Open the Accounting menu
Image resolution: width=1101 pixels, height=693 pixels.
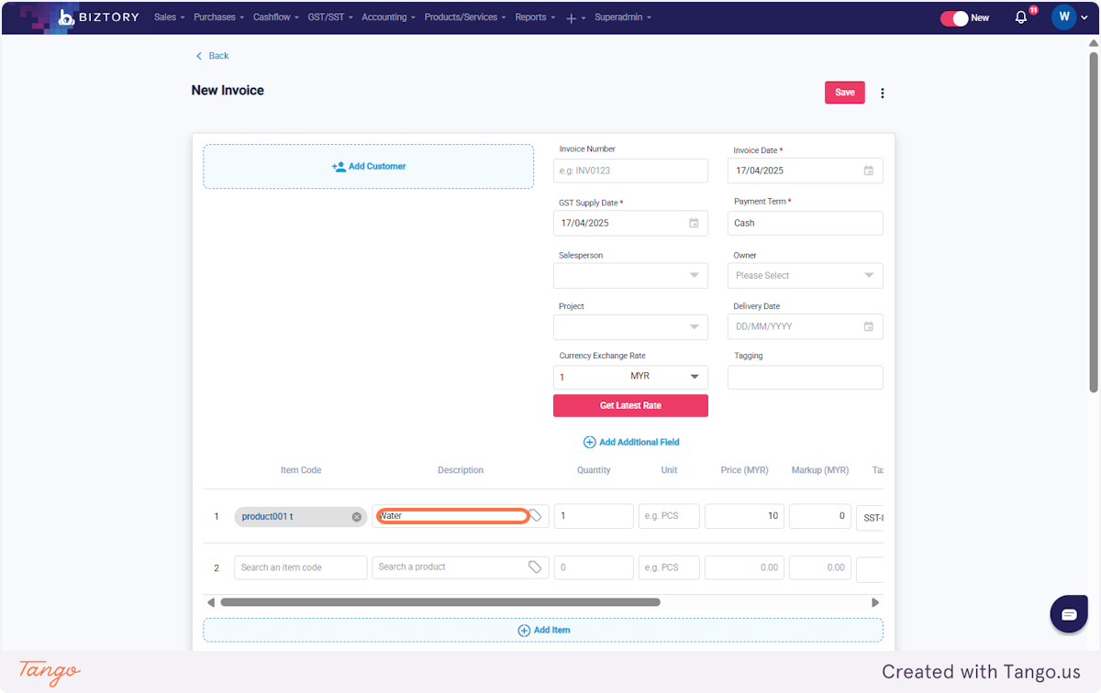(x=388, y=17)
